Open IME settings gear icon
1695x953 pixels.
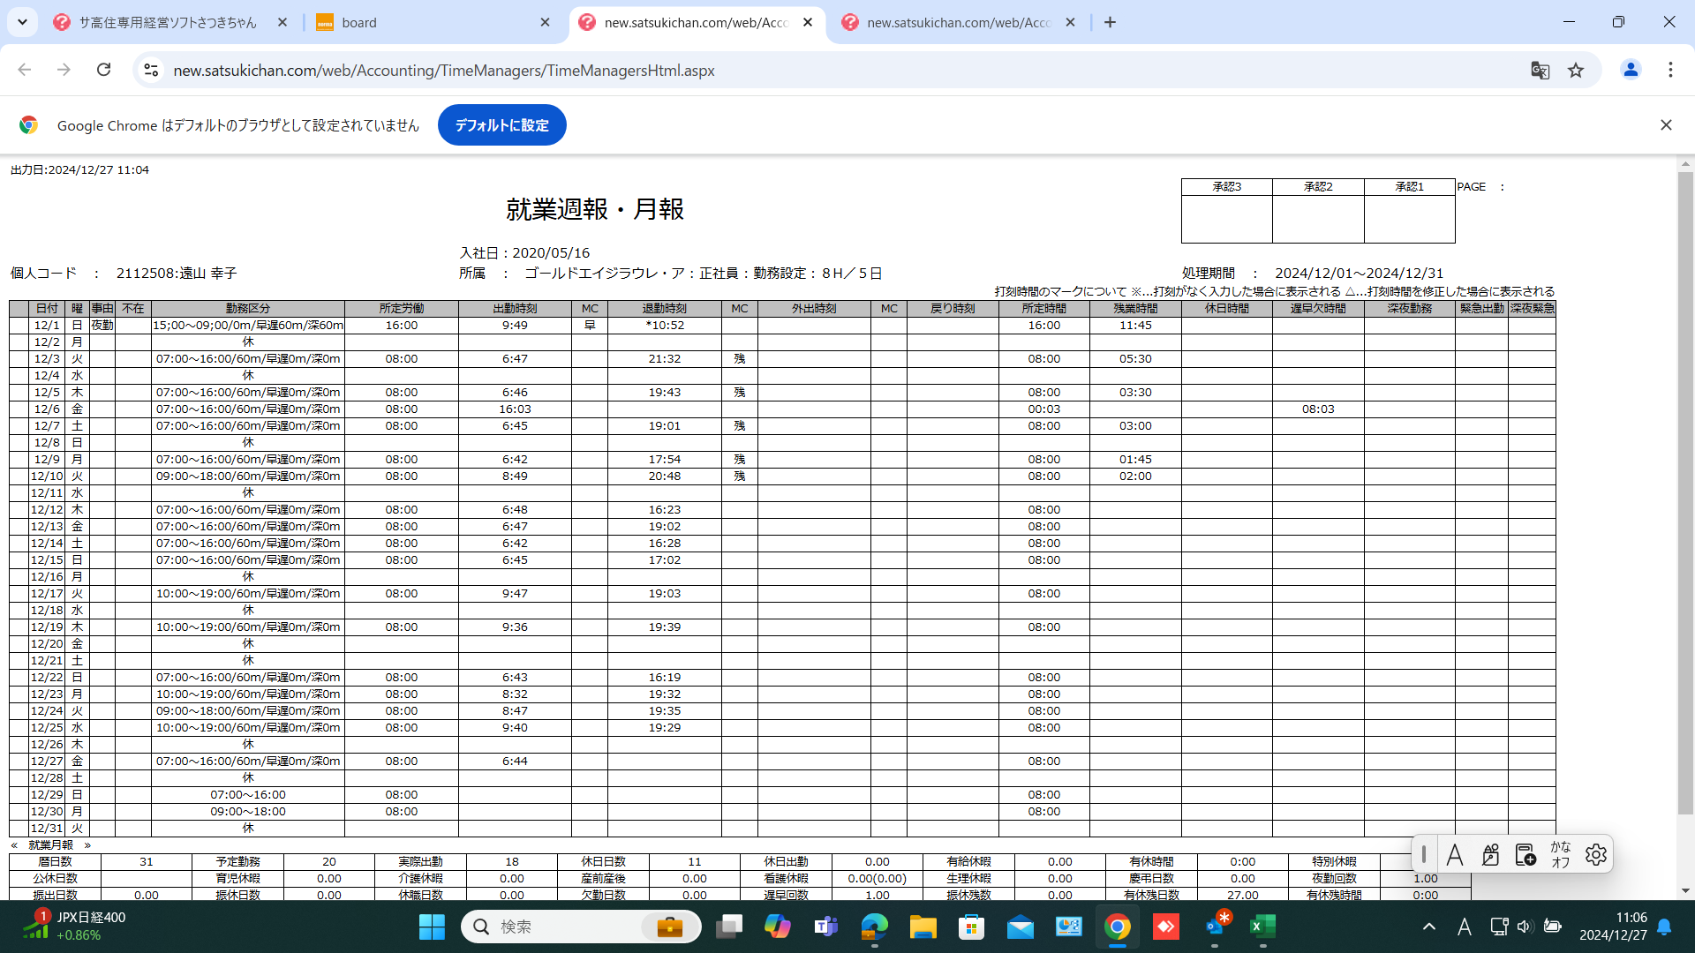coord(1595,854)
